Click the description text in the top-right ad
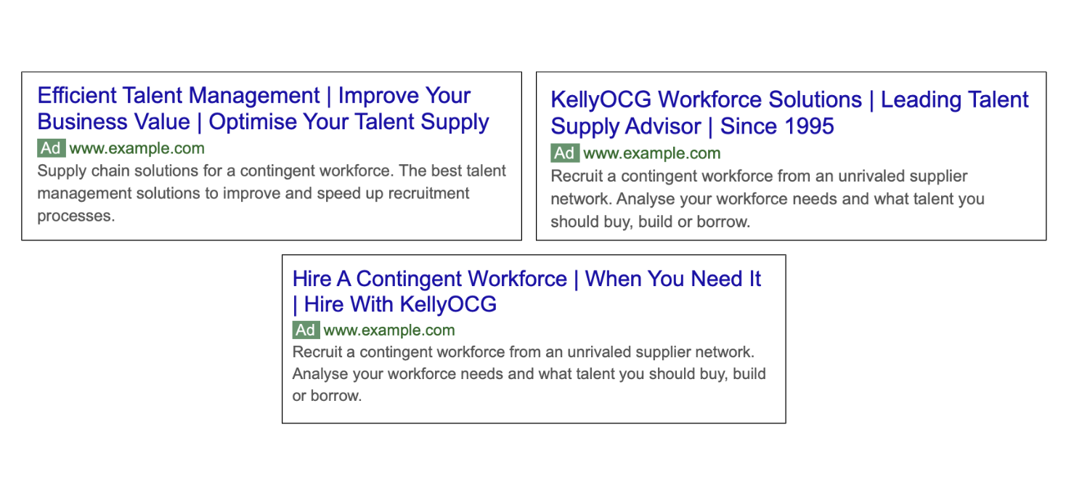Image resolution: width=1066 pixels, height=488 pixels. pyautogui.click(x=768, y=199)
